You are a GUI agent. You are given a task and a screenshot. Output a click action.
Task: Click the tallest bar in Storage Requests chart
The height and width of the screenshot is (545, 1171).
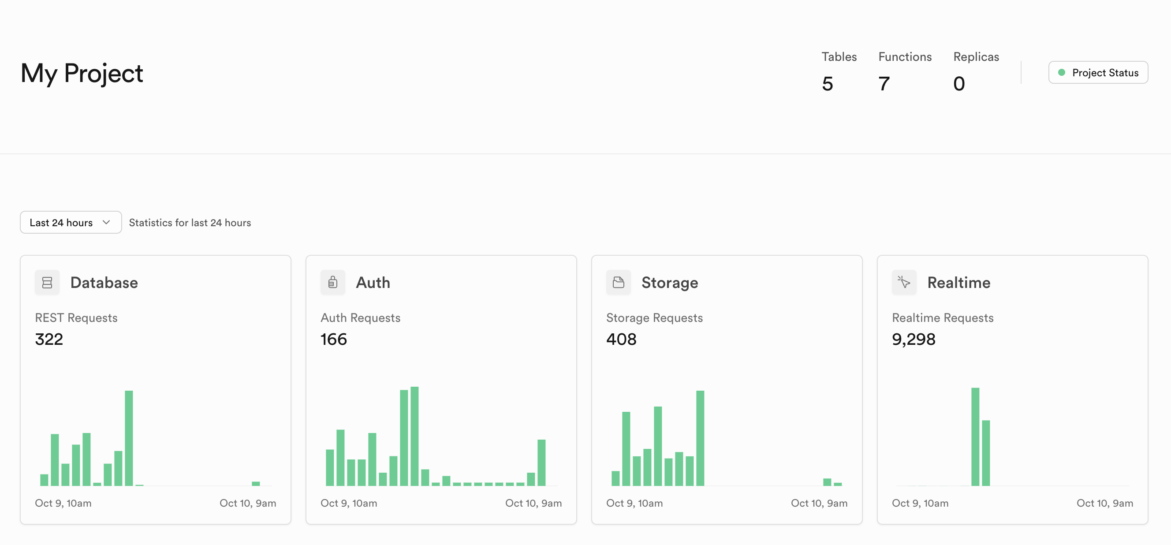click(x=700, y=438)
